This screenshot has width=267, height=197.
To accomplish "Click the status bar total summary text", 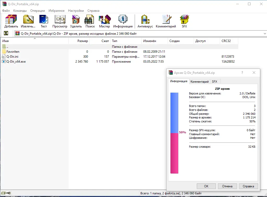I will [171, 193].
